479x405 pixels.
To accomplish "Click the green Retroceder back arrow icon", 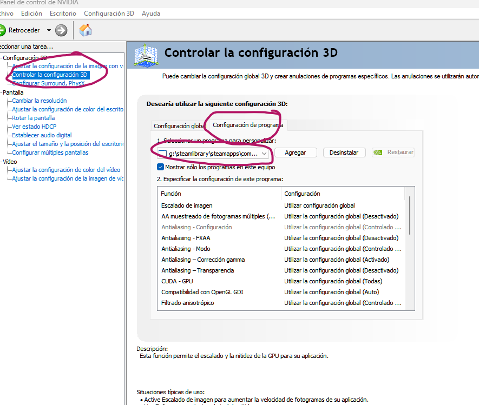I will pyautogui.click(x=2, y=30).
